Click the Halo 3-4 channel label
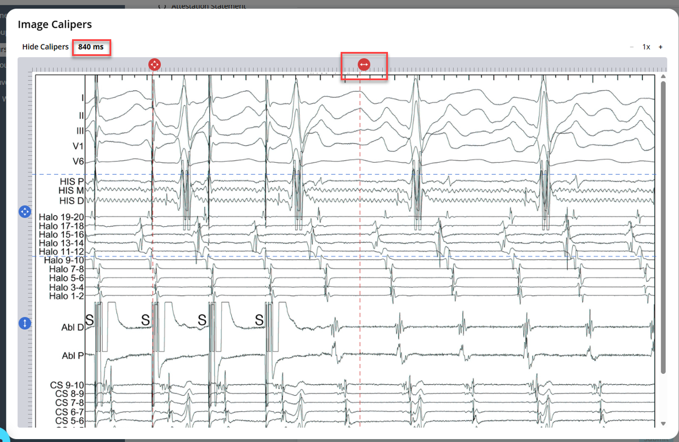This screenshot has height=442, width=679. [x=67, y=287]
